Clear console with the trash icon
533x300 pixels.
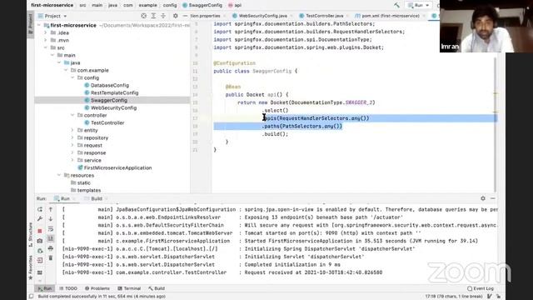[51, 258]
